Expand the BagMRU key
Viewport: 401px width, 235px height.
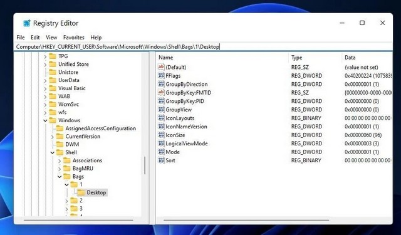(60, 169)
